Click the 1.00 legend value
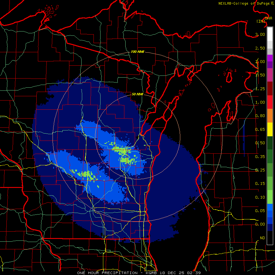This screenshot has height=275, width=275. tap(260, 102)
